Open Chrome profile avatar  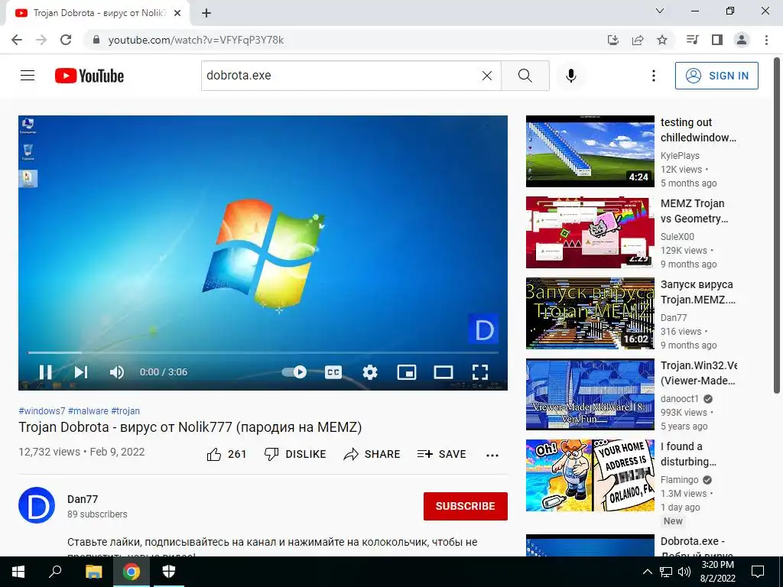tap(742, 40)
